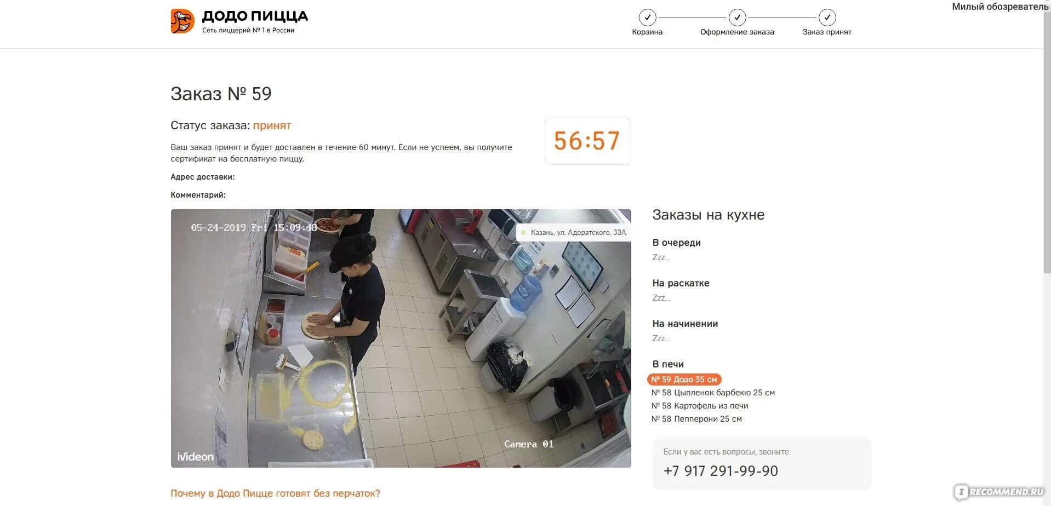Click the Оформление заказа step checkmark
The height and width of the screenshot is (506, 1051).
click(x=737, y=18)
